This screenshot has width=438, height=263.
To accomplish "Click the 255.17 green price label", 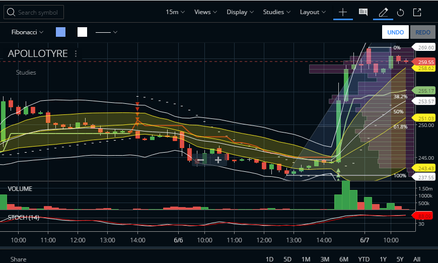I will coord(424,91).
